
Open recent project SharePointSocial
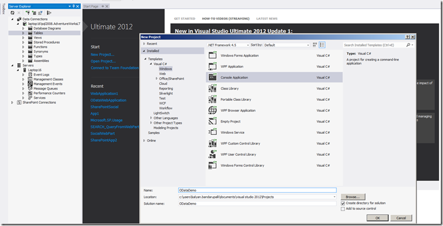point(104,107)
